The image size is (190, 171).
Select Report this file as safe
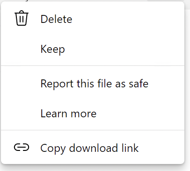(93, 84)
